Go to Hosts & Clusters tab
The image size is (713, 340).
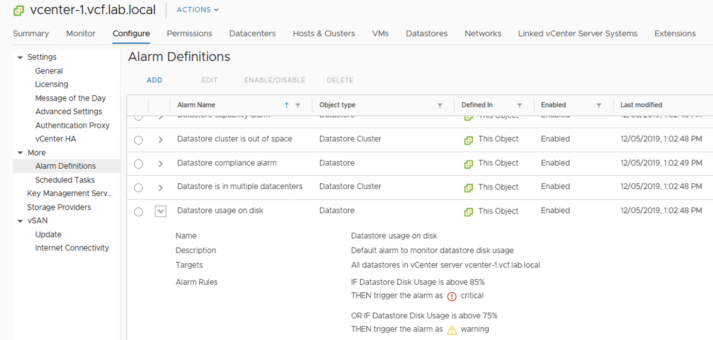point(324,33)
